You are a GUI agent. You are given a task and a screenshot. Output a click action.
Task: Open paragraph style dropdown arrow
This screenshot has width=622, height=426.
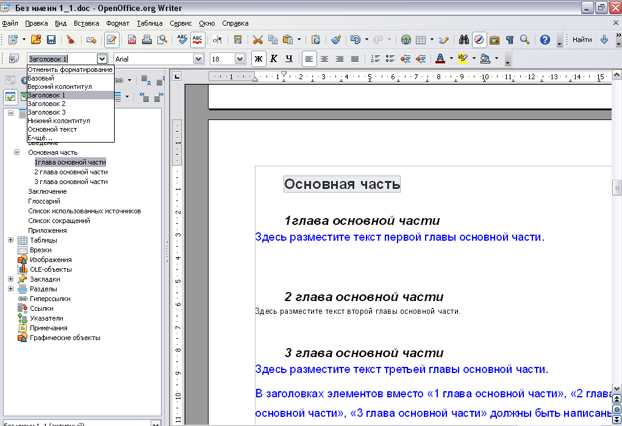click(102, 59)
